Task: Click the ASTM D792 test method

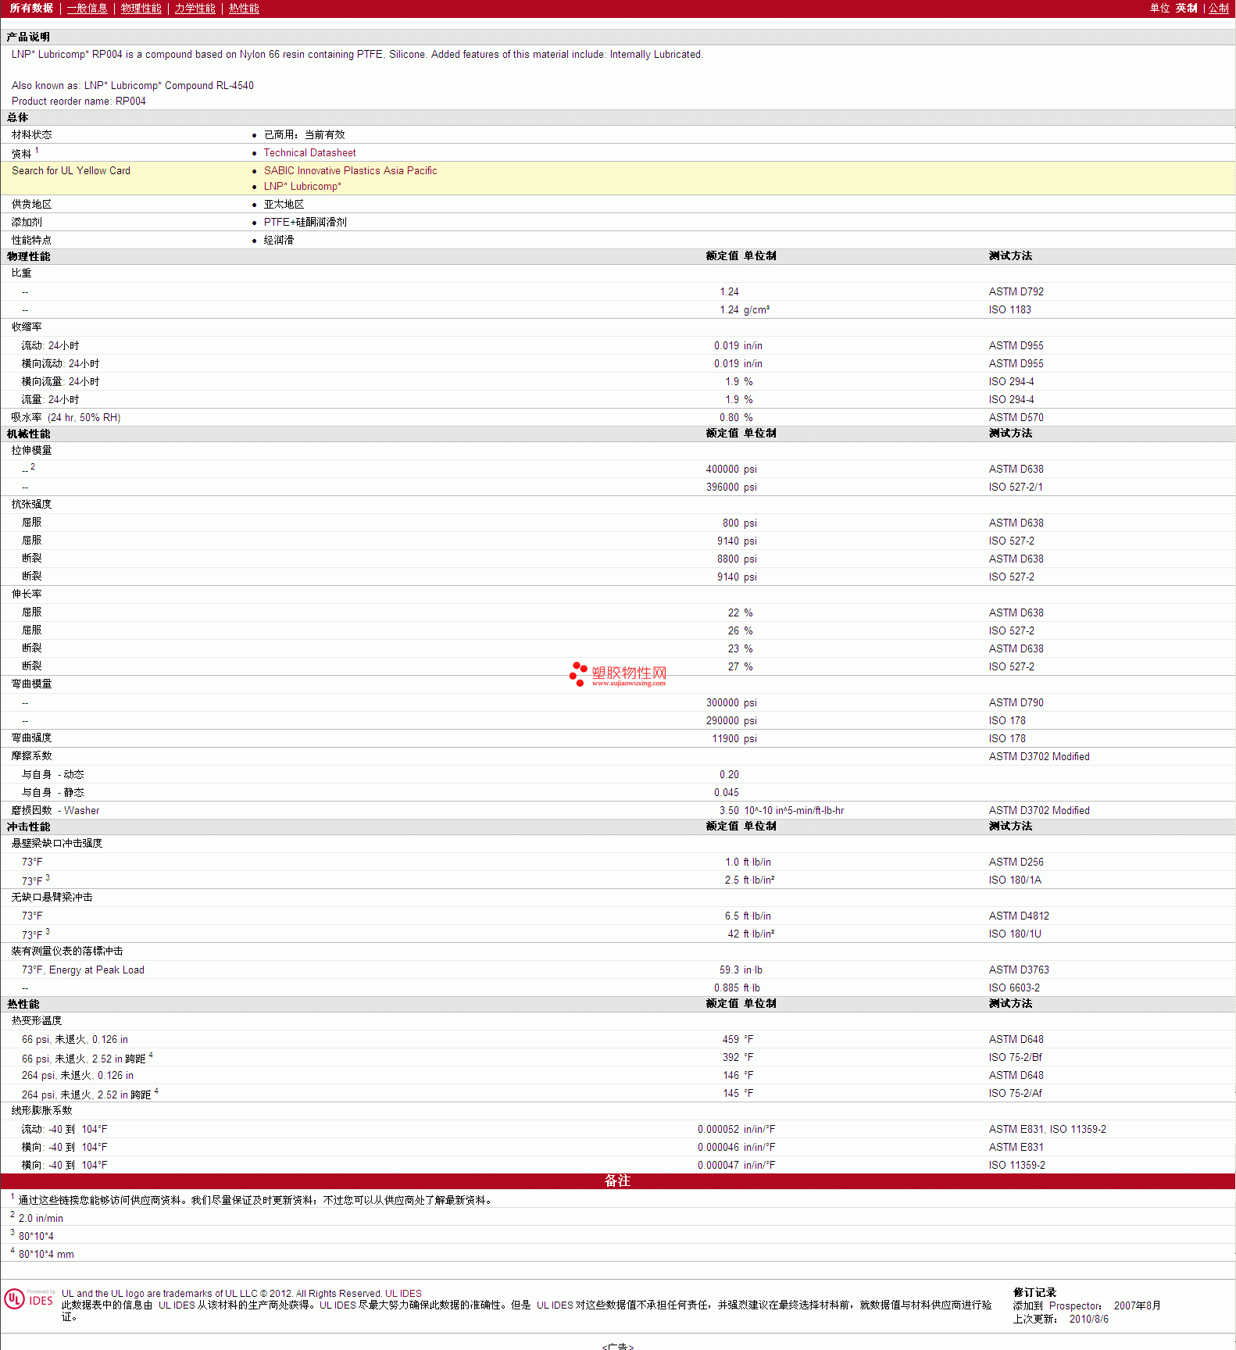Action: click(x=1016, y=292)
